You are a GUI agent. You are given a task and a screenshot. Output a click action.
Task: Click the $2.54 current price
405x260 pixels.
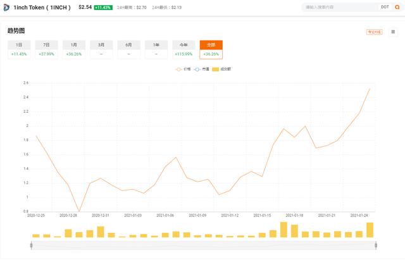coord(85,7)
